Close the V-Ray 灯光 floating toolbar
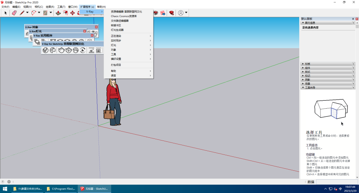 [84, 31]
